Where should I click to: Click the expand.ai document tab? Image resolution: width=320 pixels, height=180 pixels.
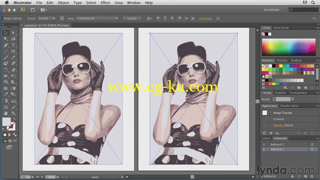point(47,25)
